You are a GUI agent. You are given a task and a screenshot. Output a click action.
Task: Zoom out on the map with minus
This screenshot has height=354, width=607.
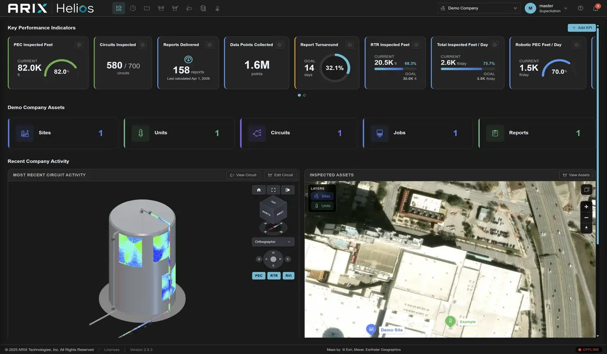click(586, 218)
